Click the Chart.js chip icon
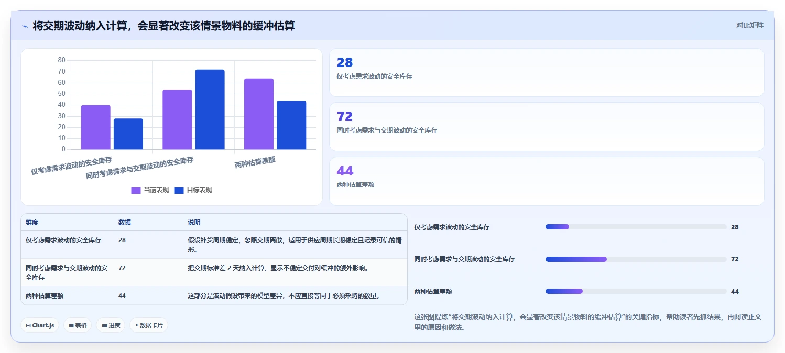785x353 pixels. coord(28,325)
